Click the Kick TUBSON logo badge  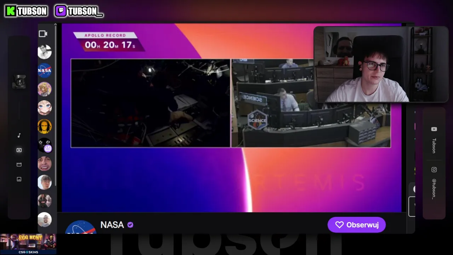[x=26, y=11]
